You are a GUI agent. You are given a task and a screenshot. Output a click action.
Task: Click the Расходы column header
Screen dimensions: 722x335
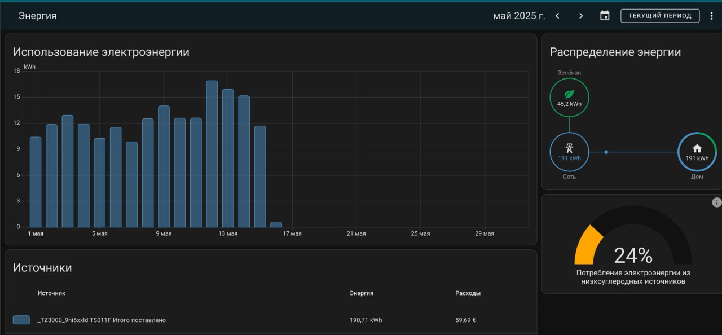click(468, 293)
